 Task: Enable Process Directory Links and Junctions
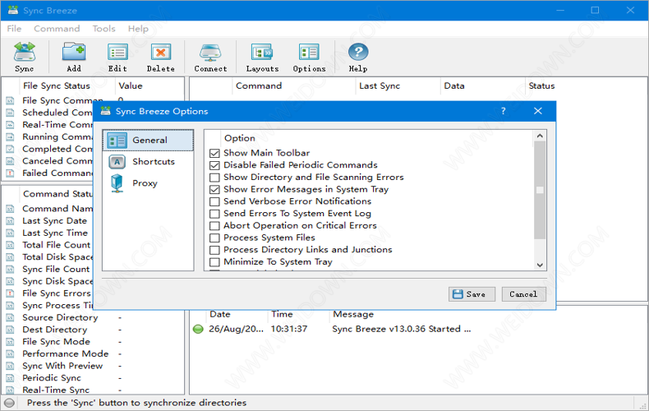pos(214,250)
